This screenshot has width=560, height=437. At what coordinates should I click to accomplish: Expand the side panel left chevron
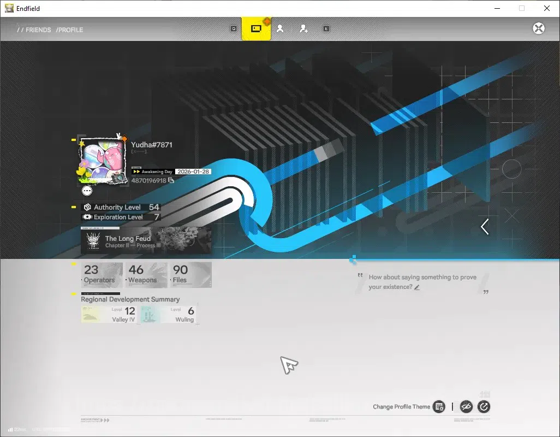[x=485, y=227]
